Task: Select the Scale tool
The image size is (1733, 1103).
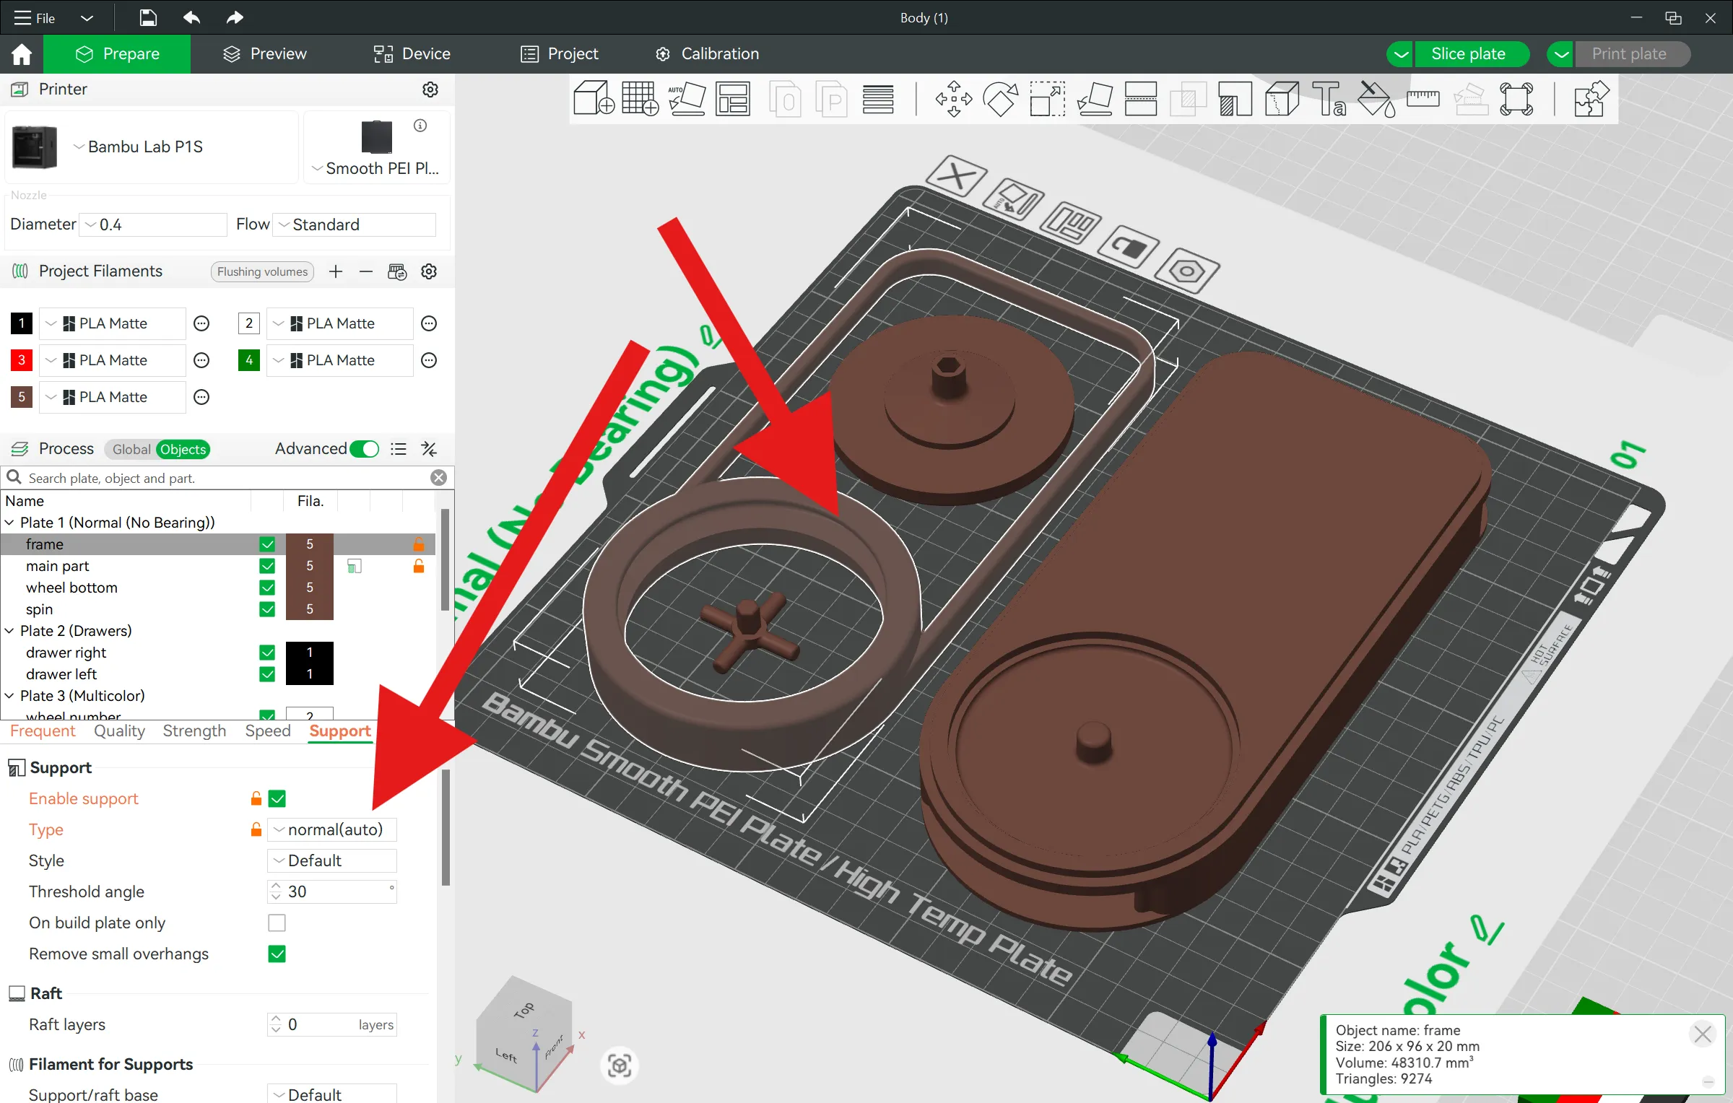Action: 1047,99
